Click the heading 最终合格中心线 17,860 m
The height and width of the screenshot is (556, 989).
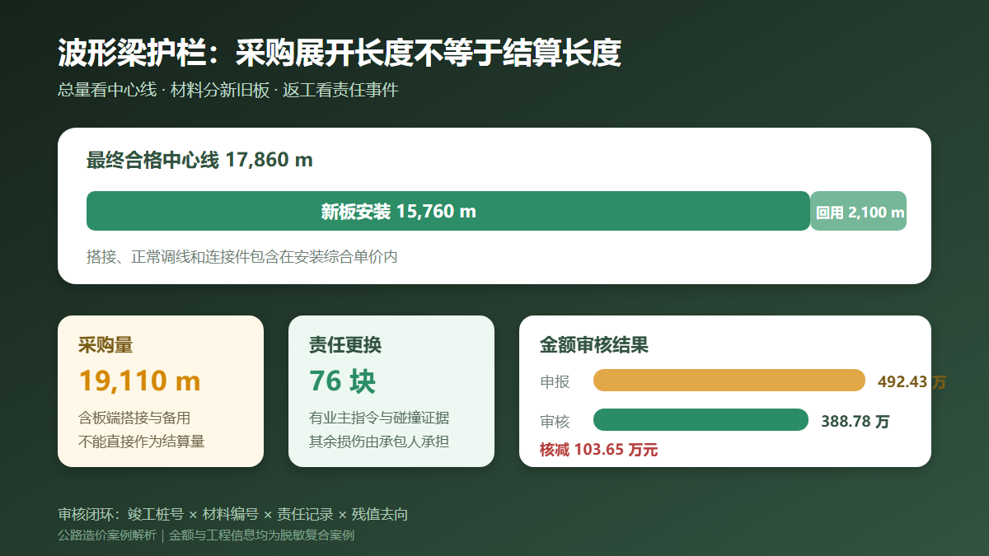pos(199,160)
